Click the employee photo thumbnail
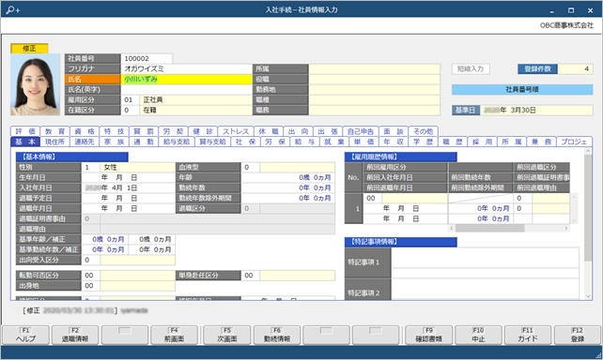The height and width of the screenshot is (360, 603). pyautogui.click(x=35, y=84)
